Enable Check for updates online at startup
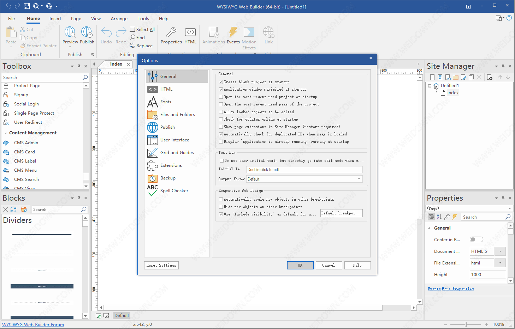The image size is (515, 329). pyautogui.click(x=221, y=120)
